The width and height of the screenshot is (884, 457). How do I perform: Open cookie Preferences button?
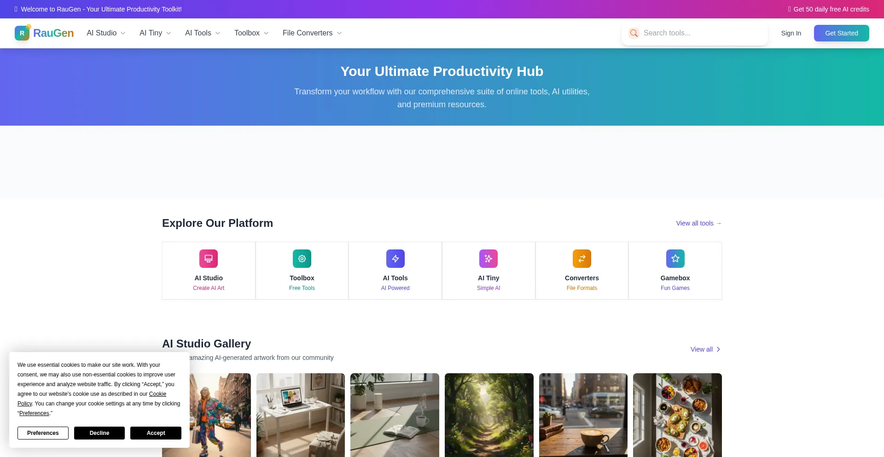click(x=43, y=433)
